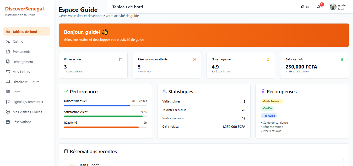Viewport: 353px width, 166px height.
Task: Click the Touristes accueillis row
Action: tap(204, 110)
